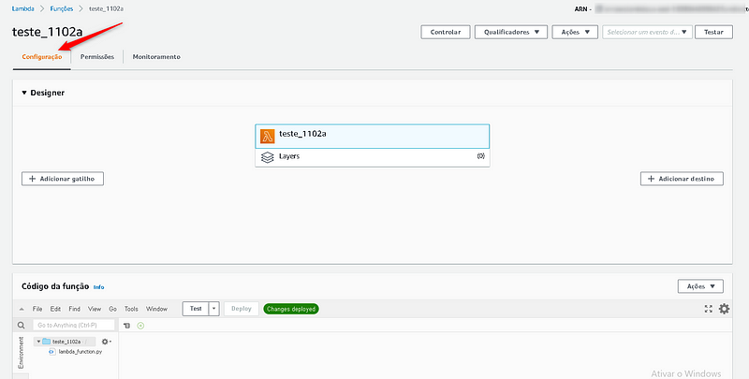Click Adicionar gatilho button
Image resolution: width=749 pixels, height=379 pixels.
(63, 179)
